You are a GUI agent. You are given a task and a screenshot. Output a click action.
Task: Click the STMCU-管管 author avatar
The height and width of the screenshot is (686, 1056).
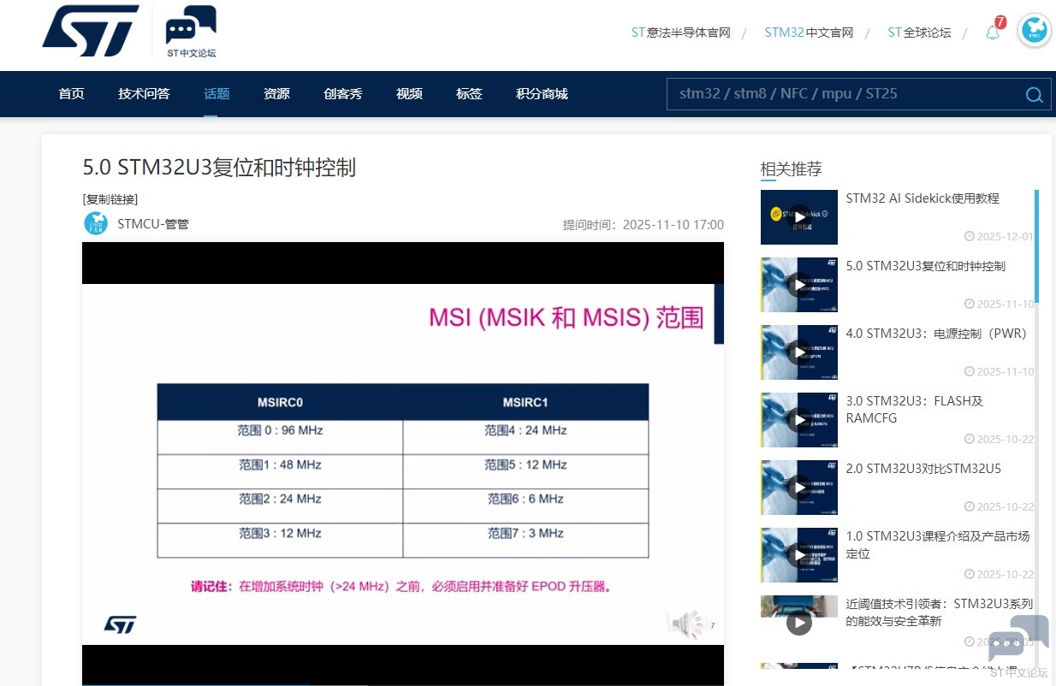tap(96, 224)
